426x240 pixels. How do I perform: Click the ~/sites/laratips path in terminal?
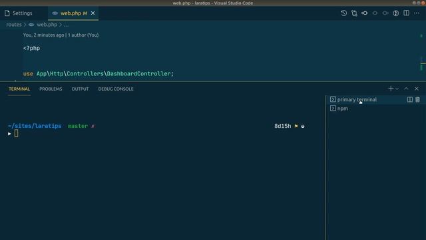point(35,126)
